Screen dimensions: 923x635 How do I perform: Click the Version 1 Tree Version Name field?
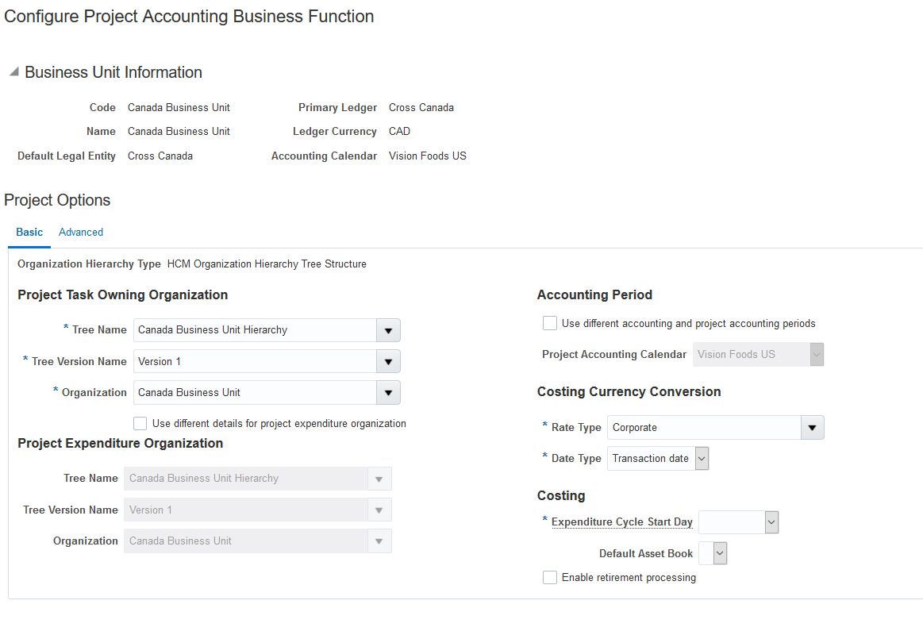coord(254,362)
